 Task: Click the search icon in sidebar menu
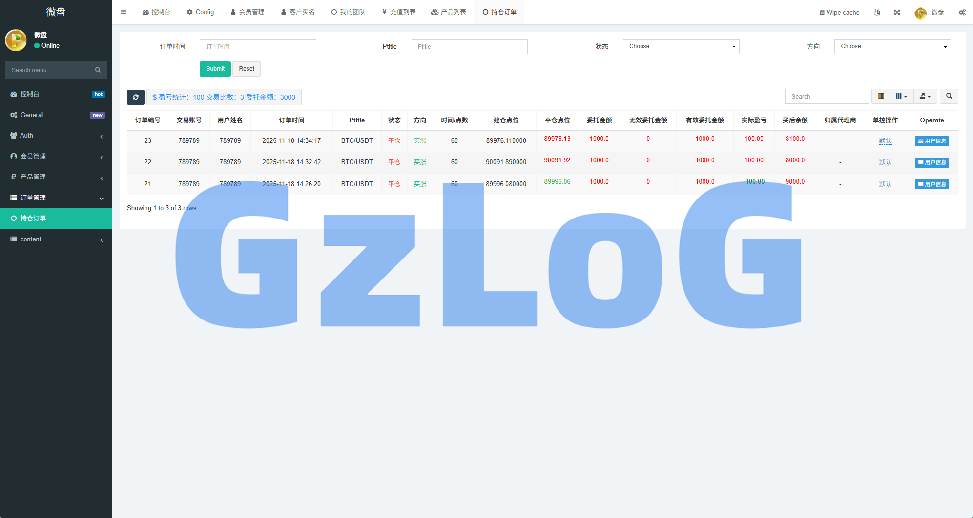(98, 70)
